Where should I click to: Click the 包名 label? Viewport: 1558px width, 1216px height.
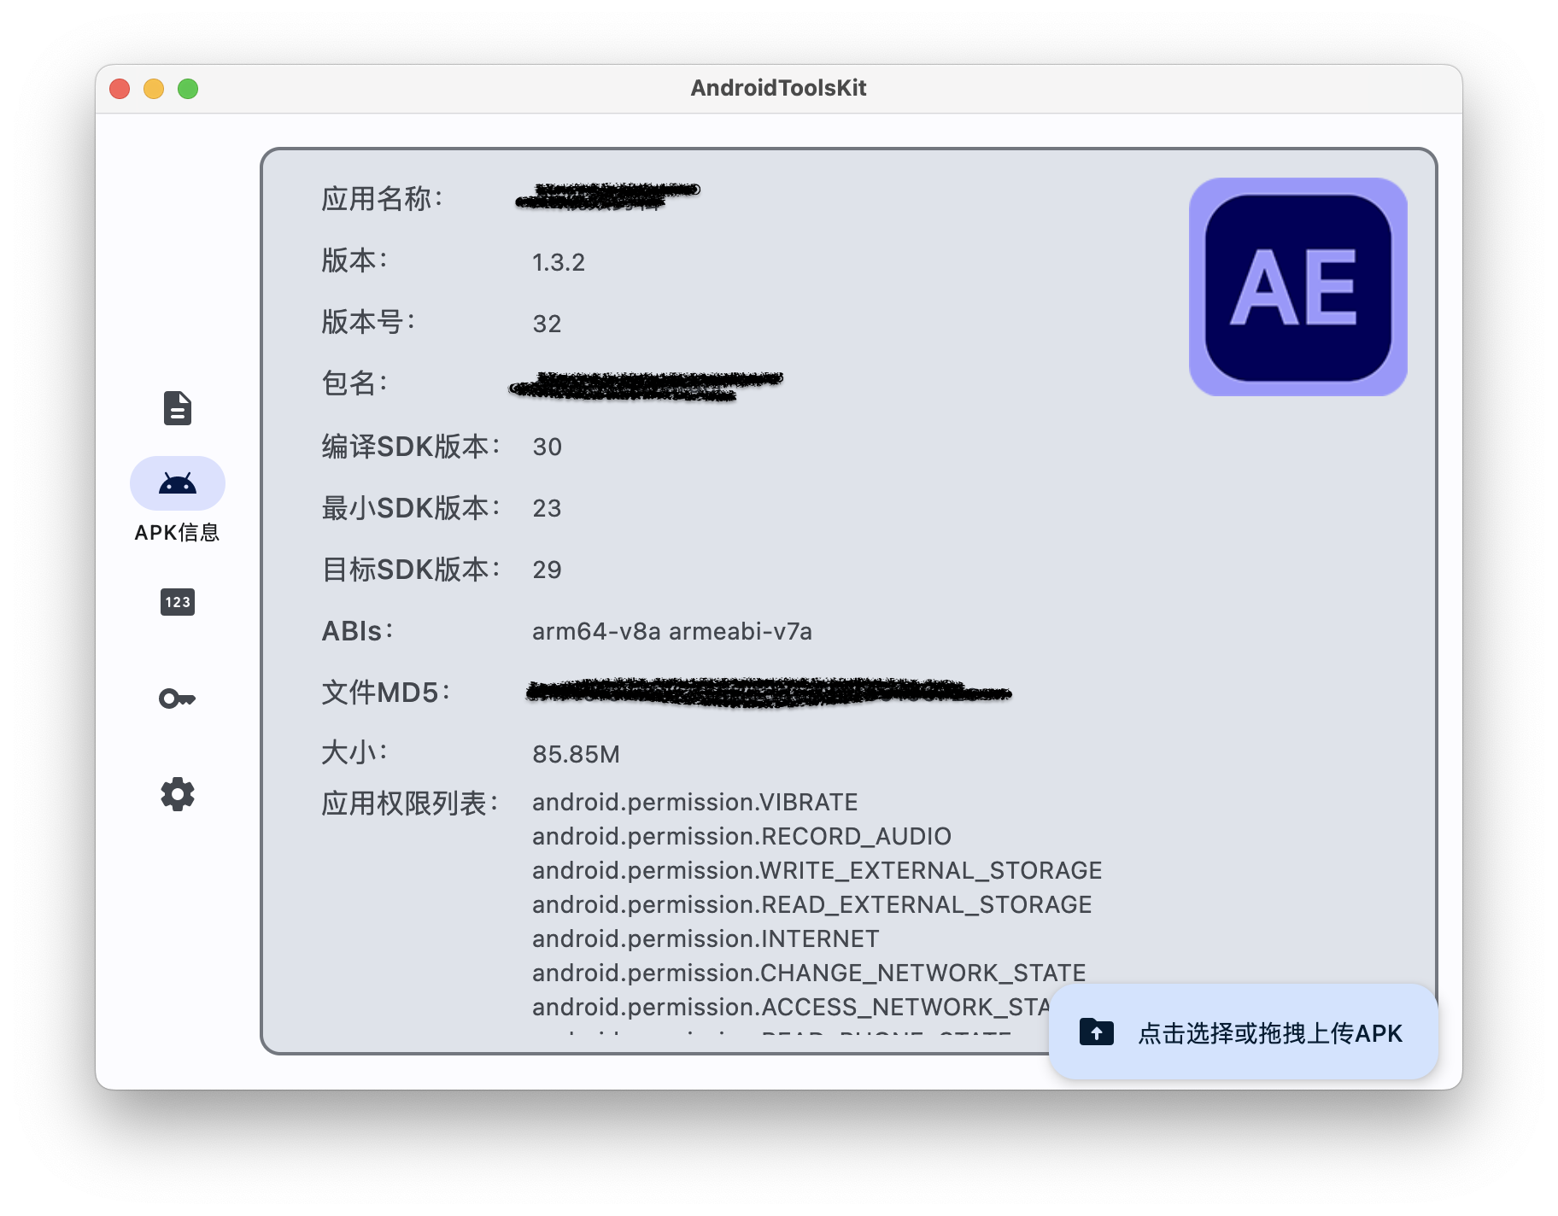[x=354, y=383]
